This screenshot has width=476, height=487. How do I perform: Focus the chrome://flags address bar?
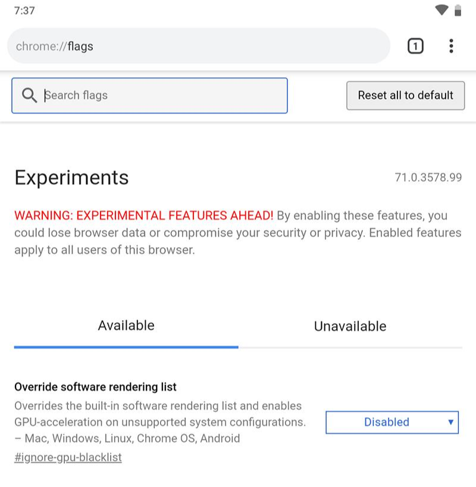(x=199, y=46)
